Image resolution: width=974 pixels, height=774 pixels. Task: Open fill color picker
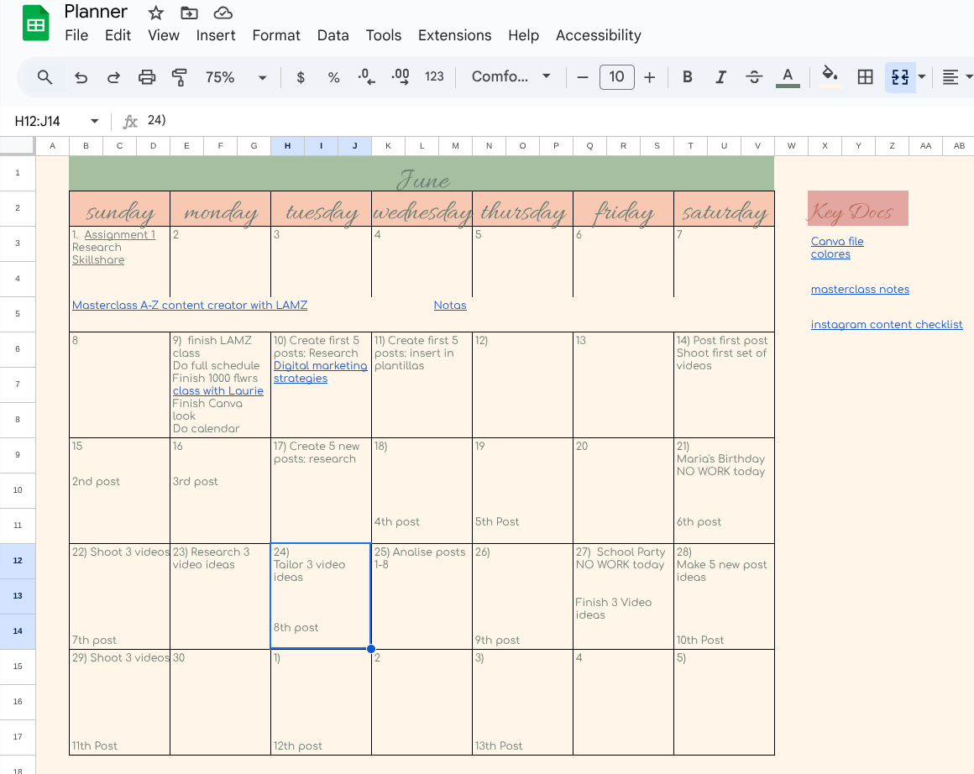pos(830,77)
